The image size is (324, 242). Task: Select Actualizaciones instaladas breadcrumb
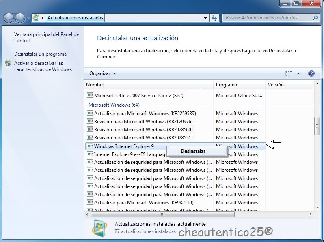(x=75, y=18)
